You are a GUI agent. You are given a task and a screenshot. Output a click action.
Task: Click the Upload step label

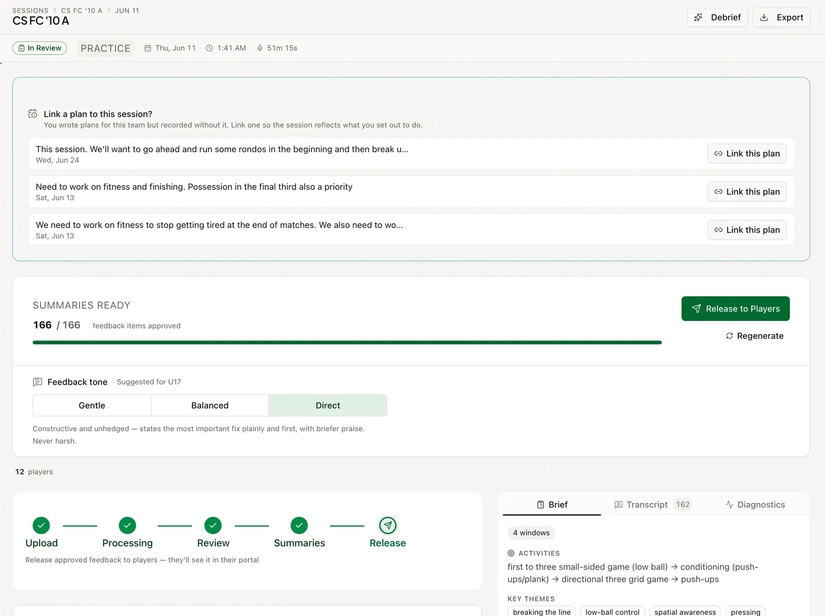click(41, 543)
